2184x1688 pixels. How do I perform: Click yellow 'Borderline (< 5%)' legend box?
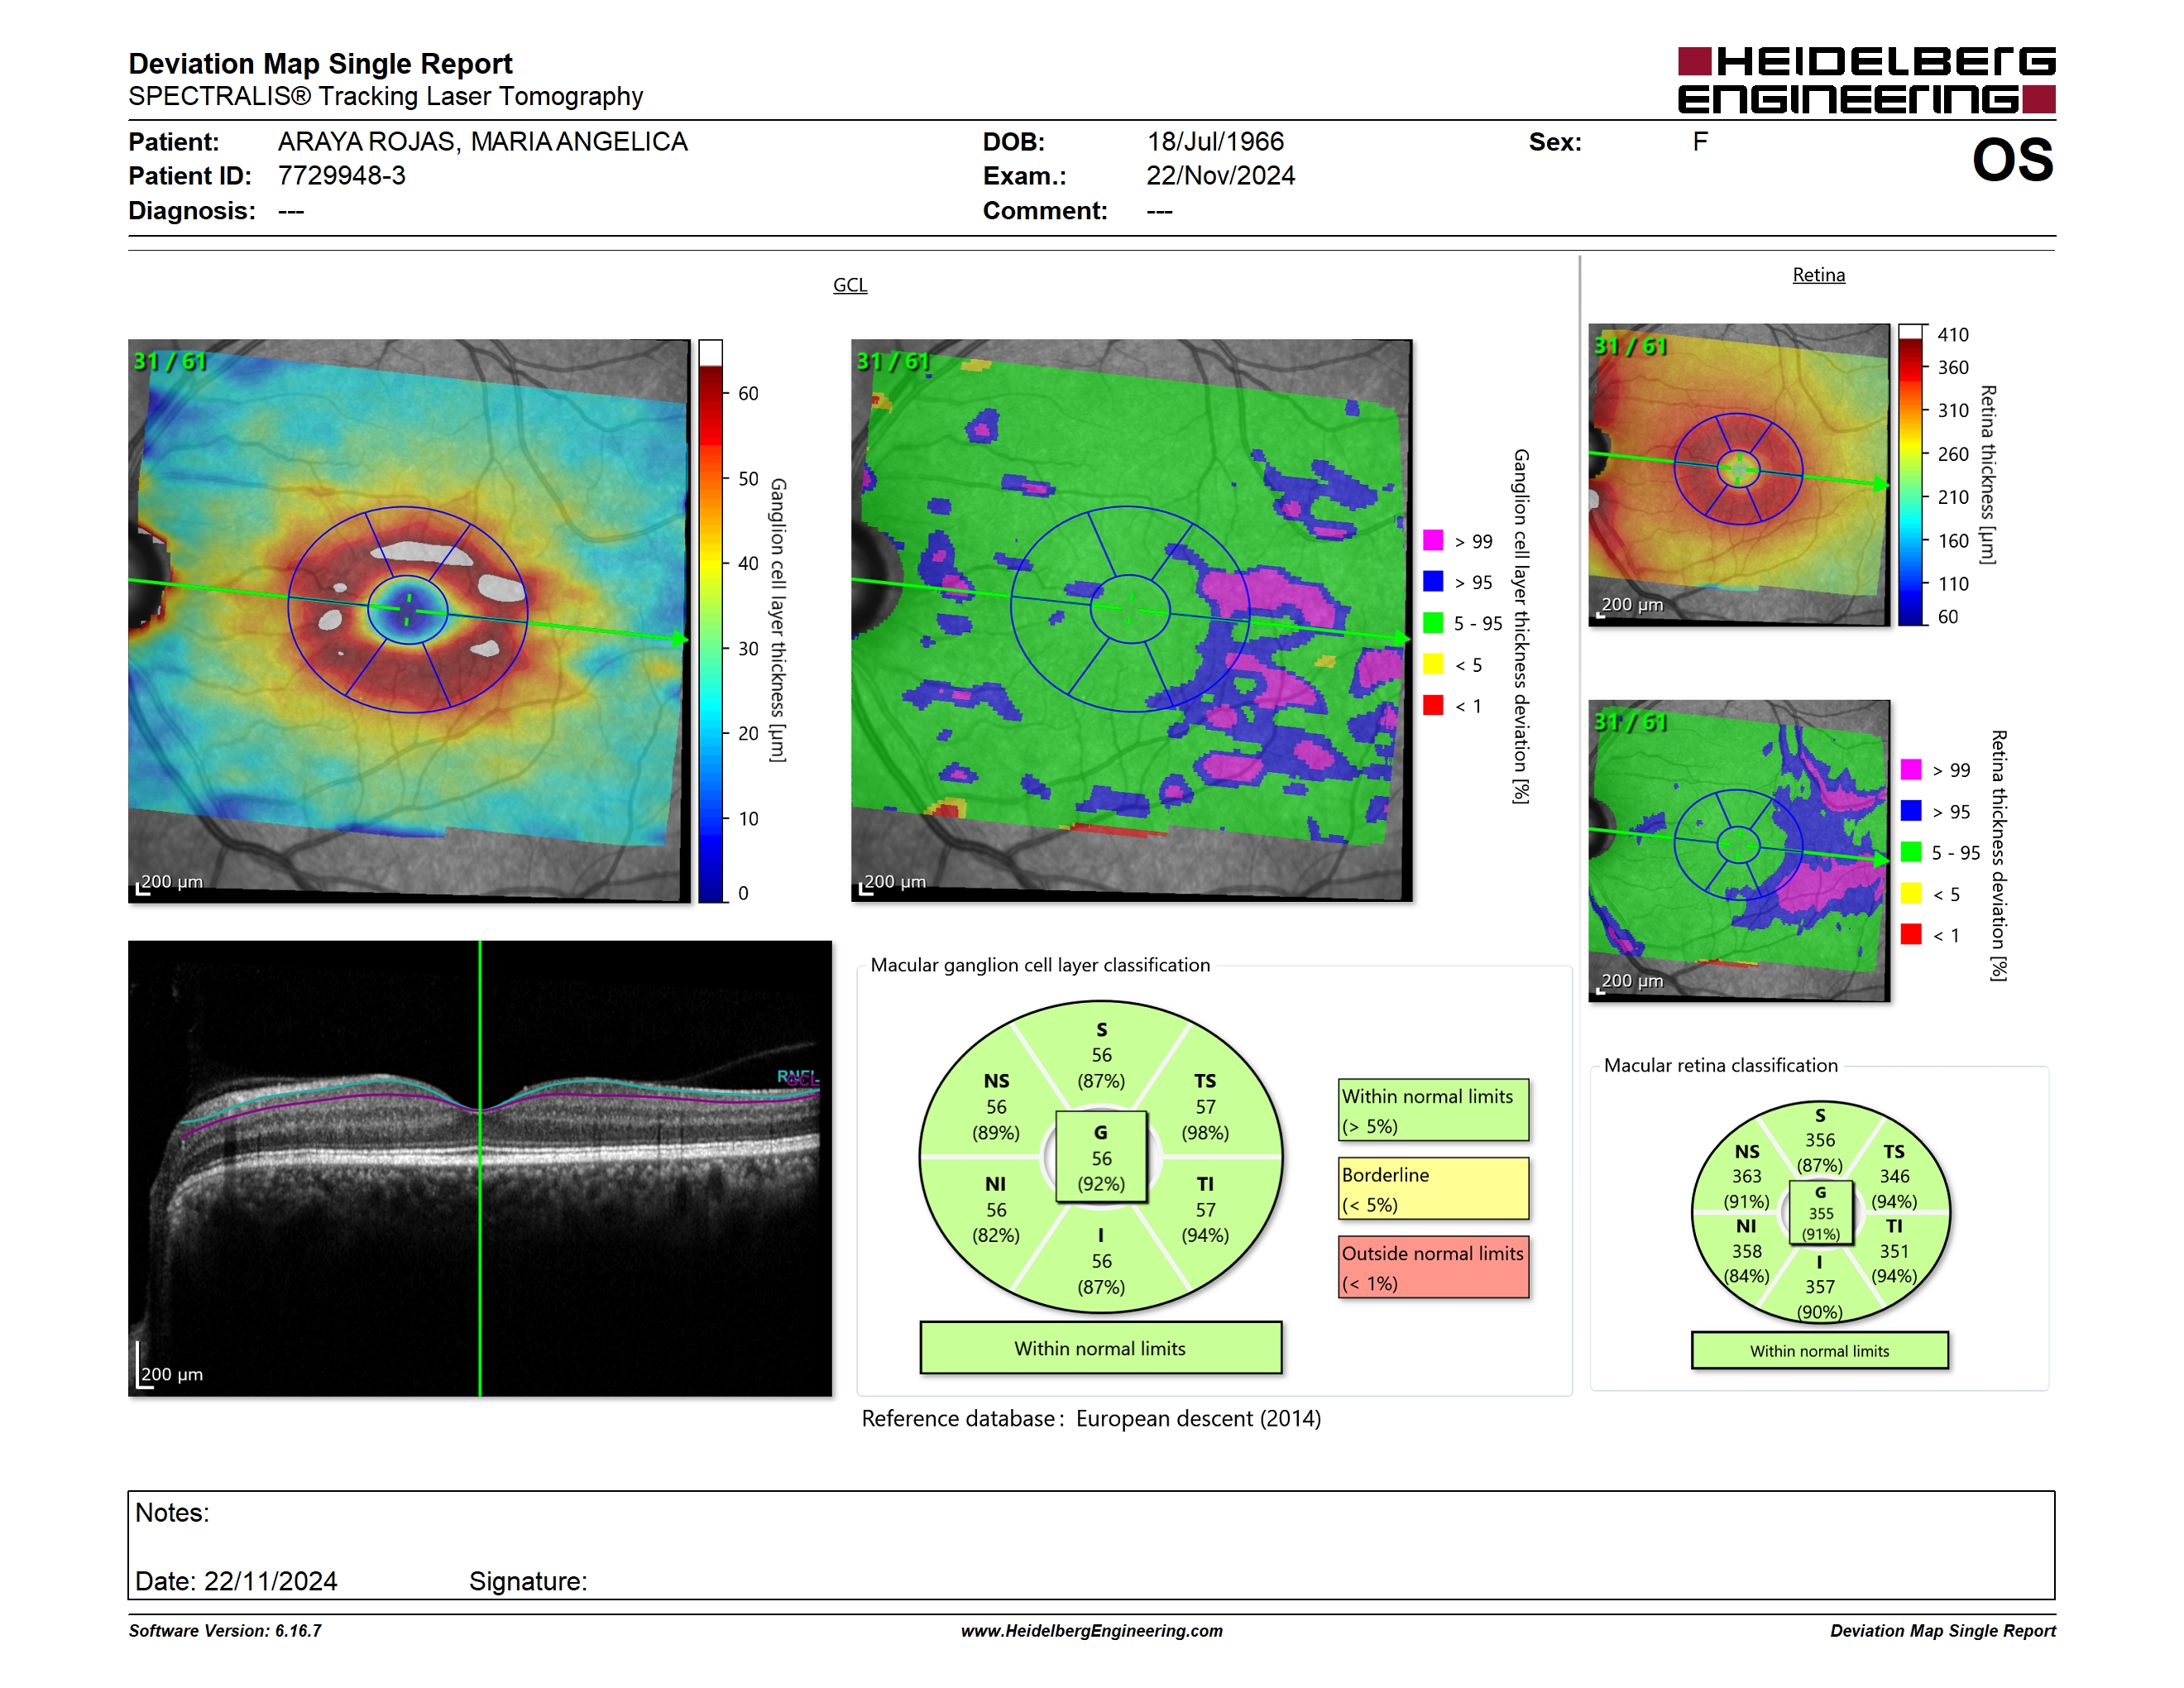(1433, 1189)
